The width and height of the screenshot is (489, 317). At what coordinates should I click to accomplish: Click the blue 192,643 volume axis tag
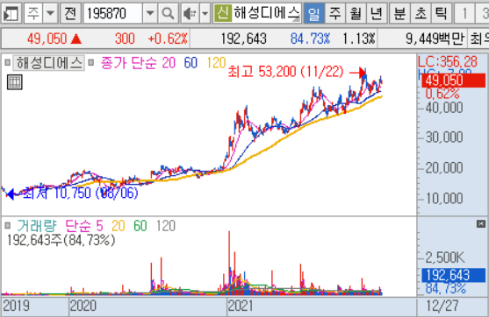454,275
